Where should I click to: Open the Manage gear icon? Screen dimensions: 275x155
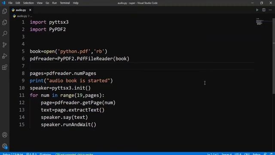(5, 146)
